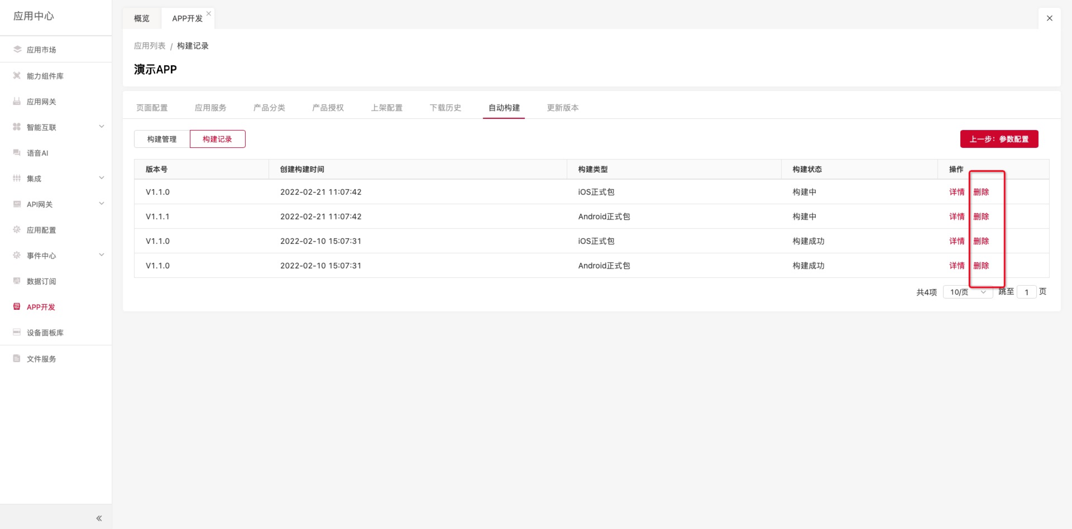This screenshot has width=1072, height=529.
Task: Click the 跳至 page number input
Action: coord(1026,292)
